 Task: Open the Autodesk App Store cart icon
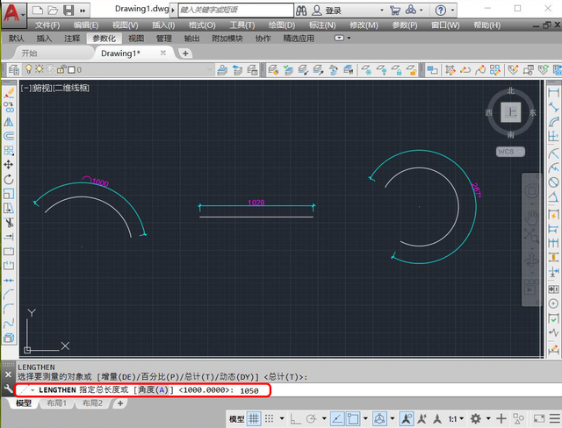395,11
